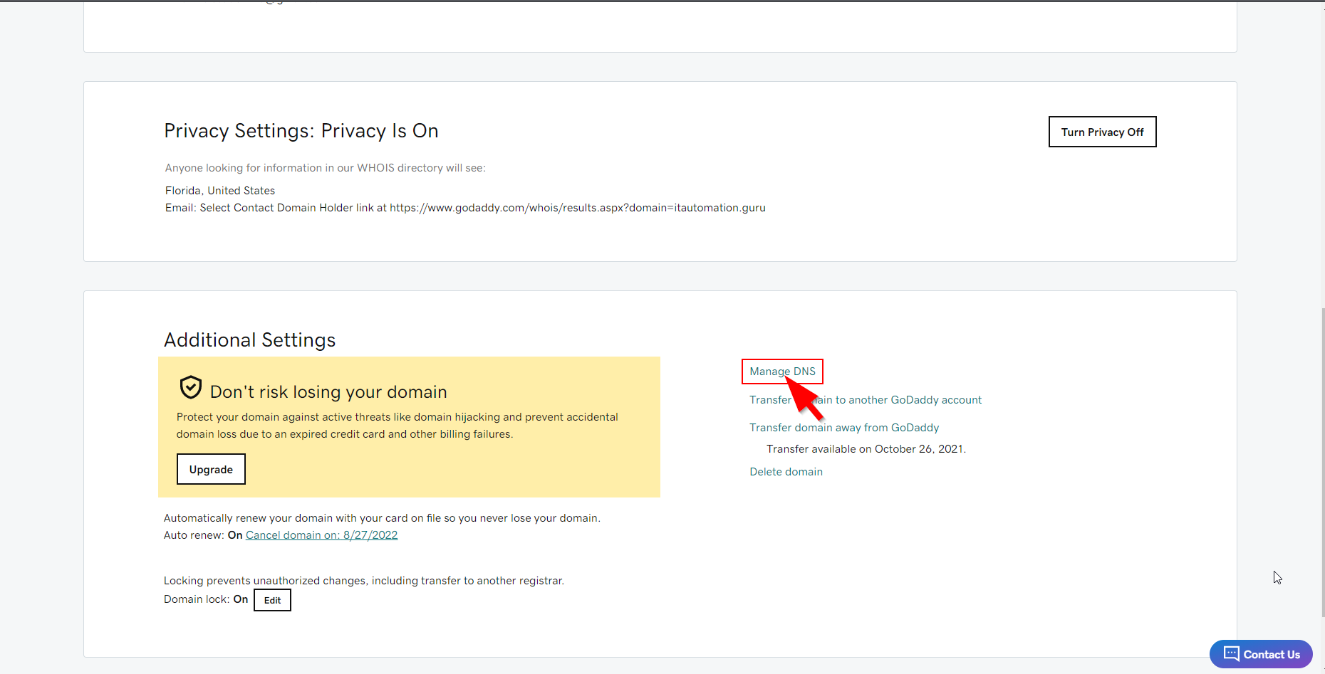Click the Domain lock: On label
The width and height of the screenshot is (1325, 674).
(206, 599)
